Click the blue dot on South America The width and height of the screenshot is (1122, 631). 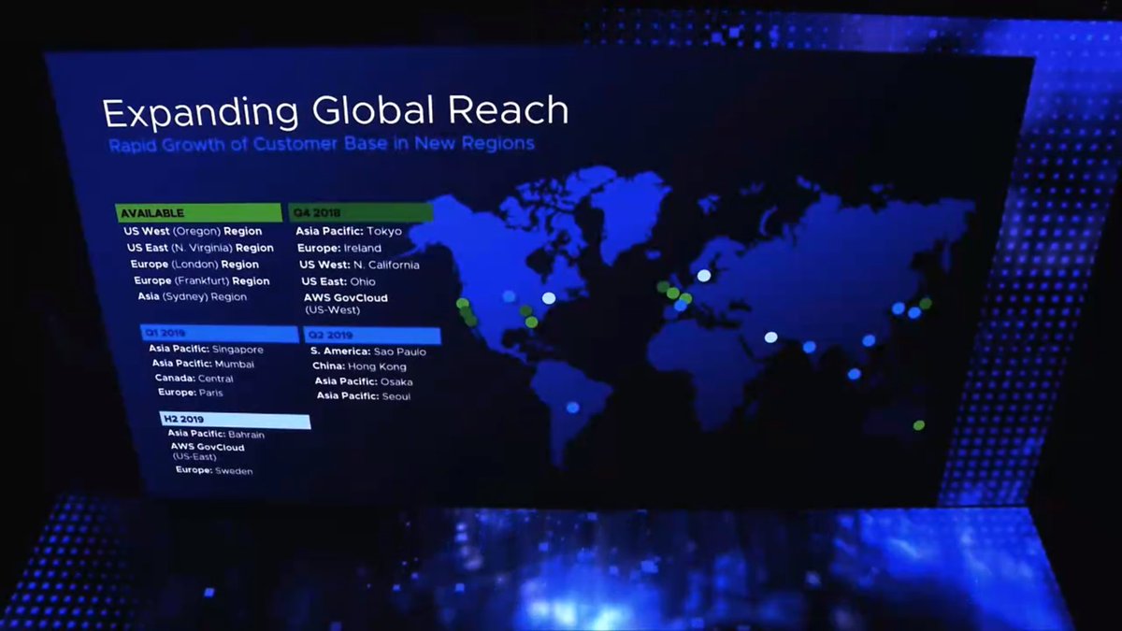572,408
